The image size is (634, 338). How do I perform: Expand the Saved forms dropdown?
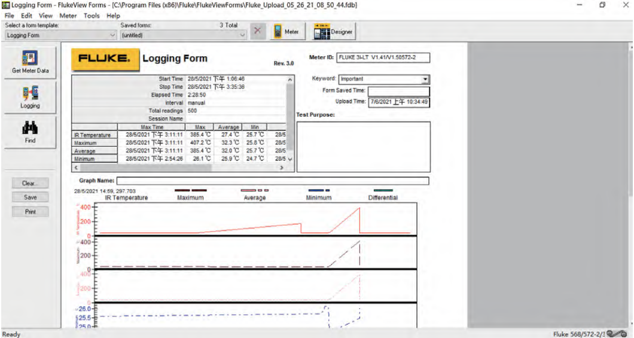point(242,35)
